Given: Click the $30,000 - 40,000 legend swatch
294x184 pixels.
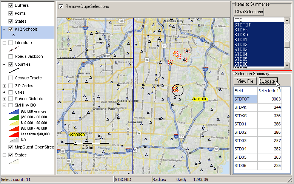Looking at the screenshot, I should click(x=14, y=128).
